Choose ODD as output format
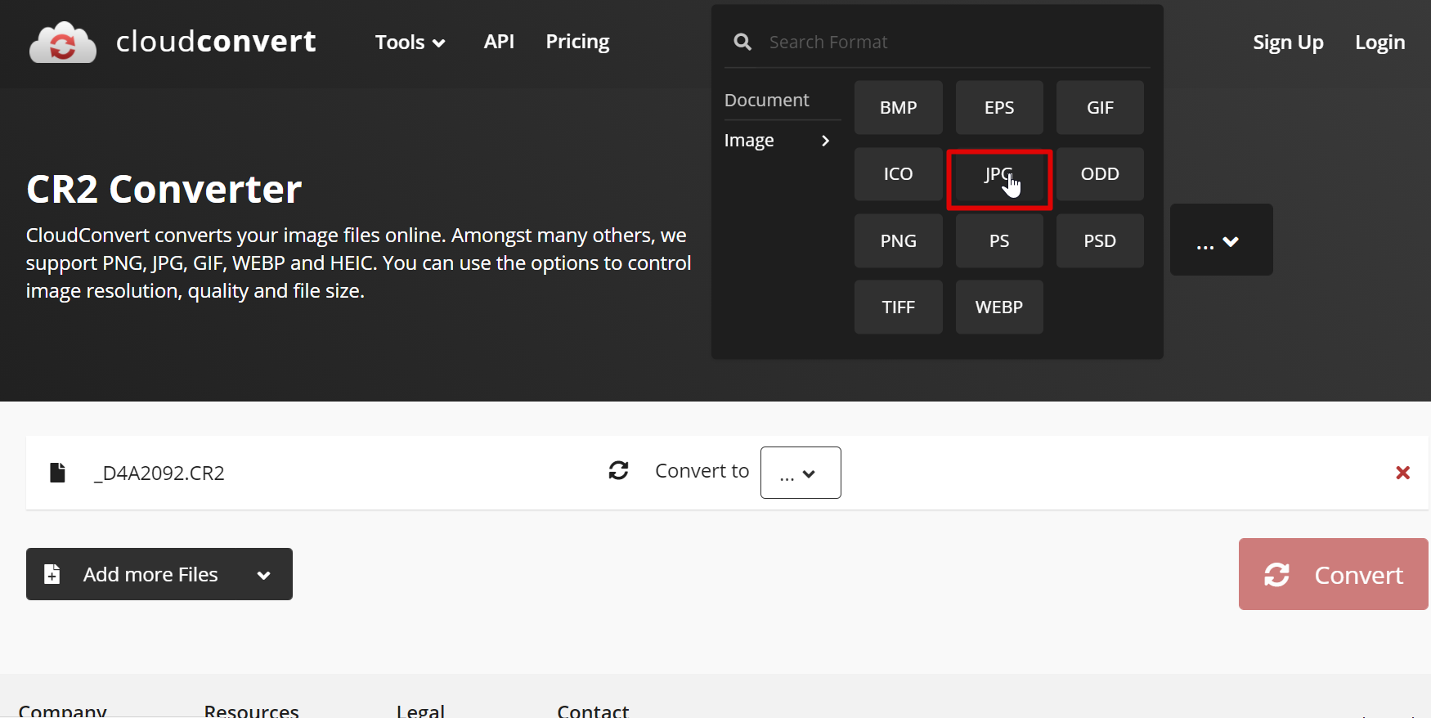 click(1100, 173)
